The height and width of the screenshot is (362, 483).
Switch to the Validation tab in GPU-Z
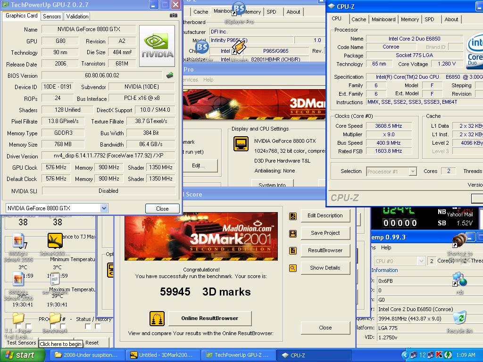(x=77, y=16)
